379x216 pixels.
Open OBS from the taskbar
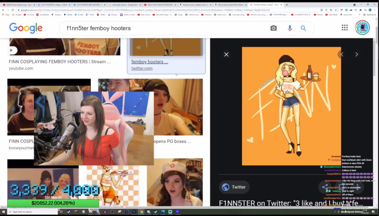click(x=112, y=212)
